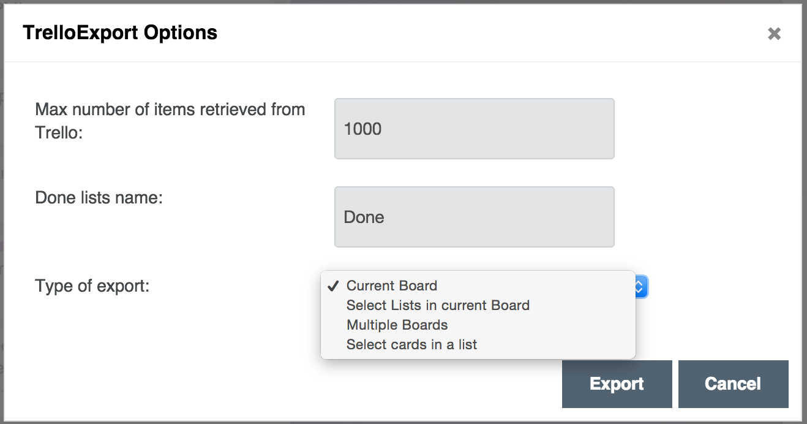807x424 pixels.
Task: Click the blue dropdown chevron control
Action: click(x=640, y=286)
